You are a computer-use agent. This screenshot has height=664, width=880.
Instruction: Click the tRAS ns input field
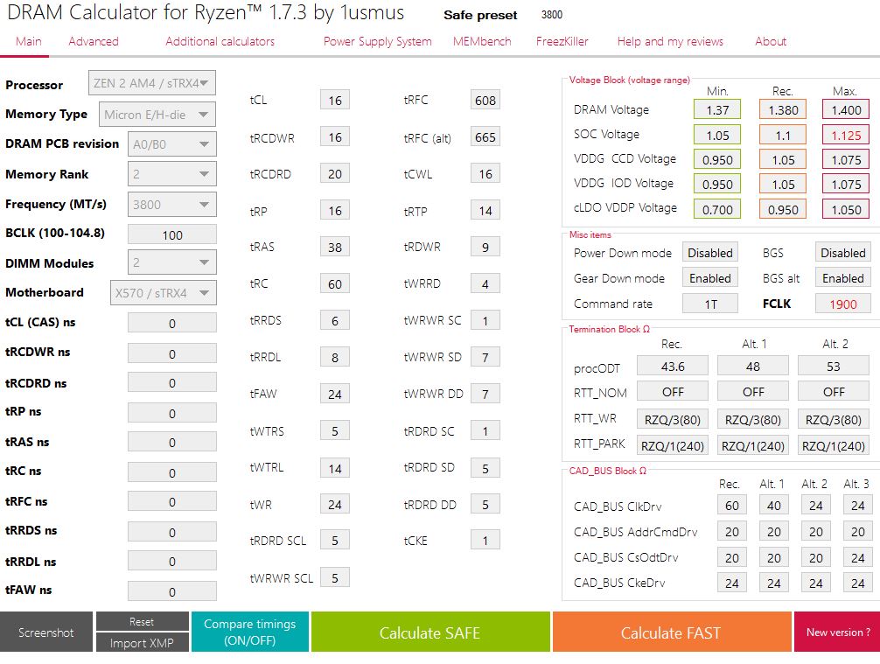171,443
